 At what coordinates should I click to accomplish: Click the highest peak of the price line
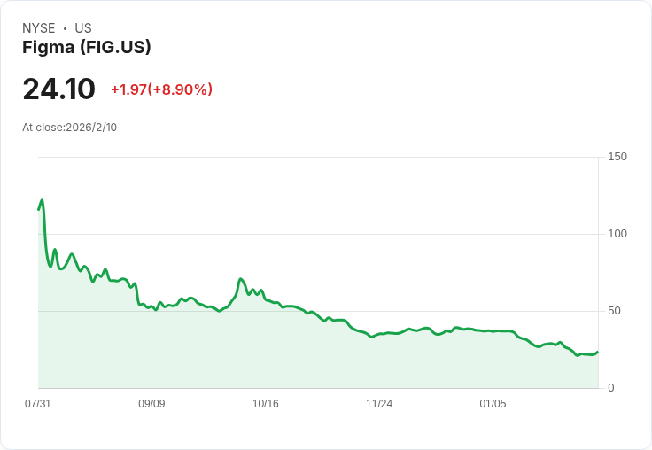pyautogui.click(x=42, y=200)
